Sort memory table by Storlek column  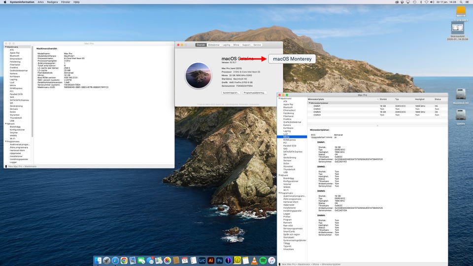click(x=383, y=99)
